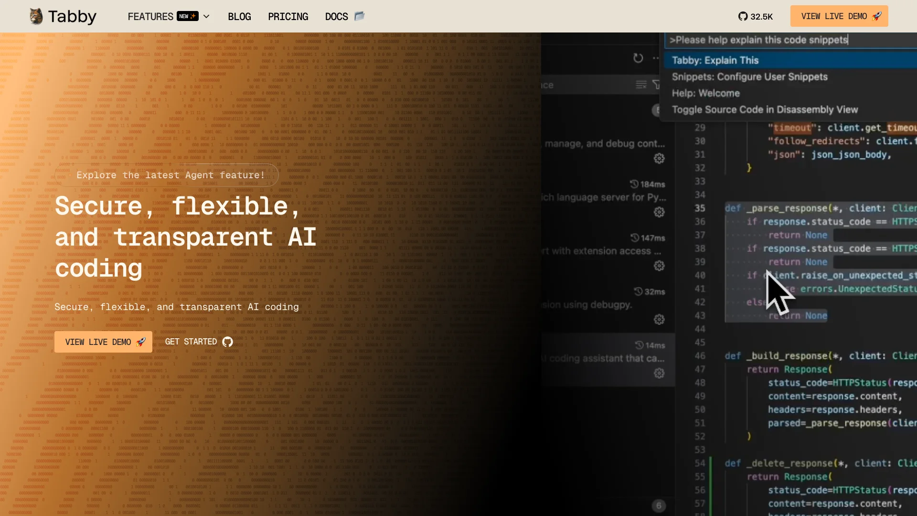Click the gear icon under the 32ms entry
The height and width of the screenshot is (516, 917).
tap(659, 320)
